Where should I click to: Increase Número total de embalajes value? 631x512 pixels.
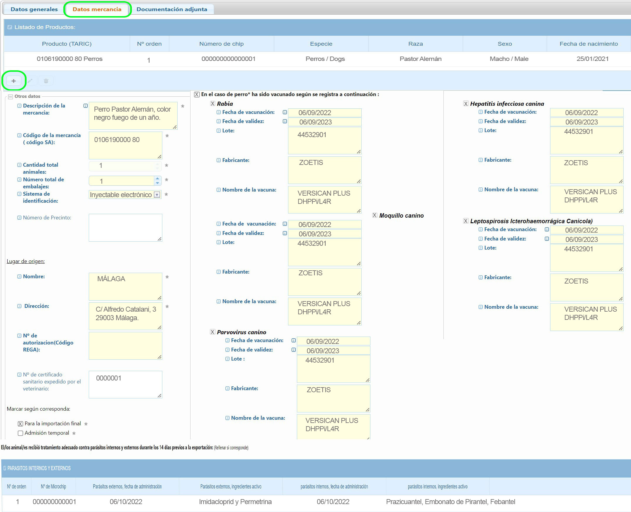pyautogui.click(x=158, y=178)
